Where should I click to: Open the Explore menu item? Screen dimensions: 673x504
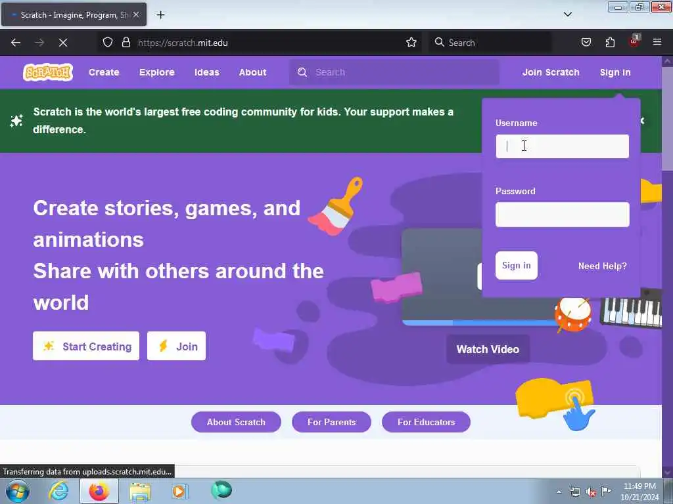(x=156, y=72)
